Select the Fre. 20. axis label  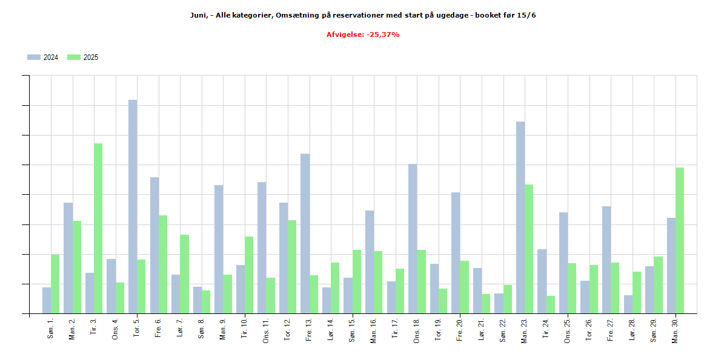click(x=459, y=329)
